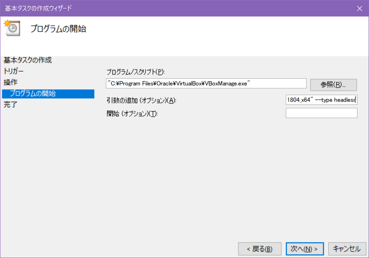Viewport: 369px width, 258px height.
Task: Click the 戻る(B) button
Action: 260,249
